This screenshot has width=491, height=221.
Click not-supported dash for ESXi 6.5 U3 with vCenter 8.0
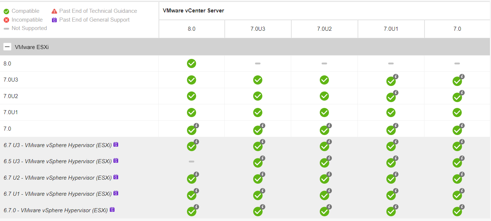(x=191, y=161)
